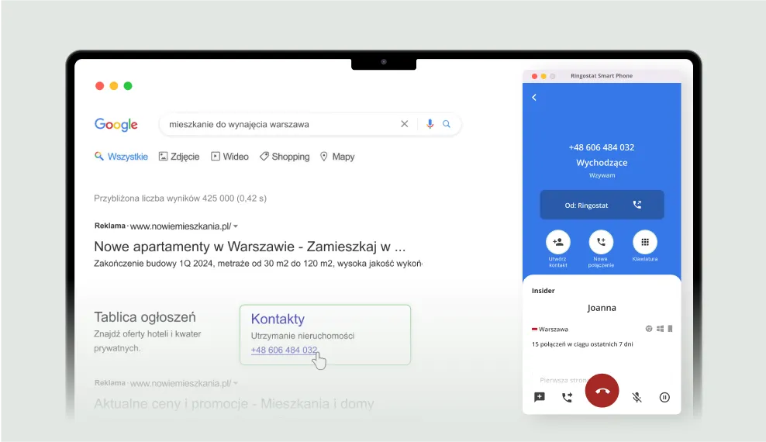Add a comment note to the call
766x442 pixels.
pyautogui.click(x=540, y=397)
